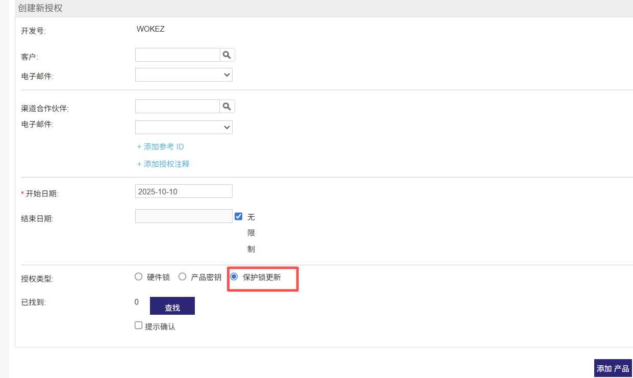Open the + 添加授权注释 link
This screenshot has height=378, width=633.
tap(163, 164)
